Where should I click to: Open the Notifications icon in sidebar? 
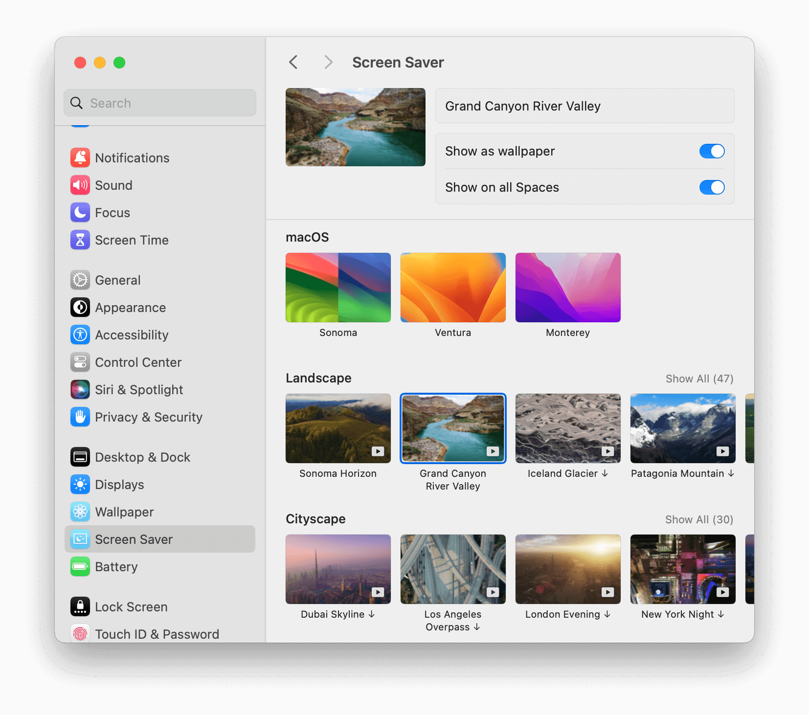point(80,157)
